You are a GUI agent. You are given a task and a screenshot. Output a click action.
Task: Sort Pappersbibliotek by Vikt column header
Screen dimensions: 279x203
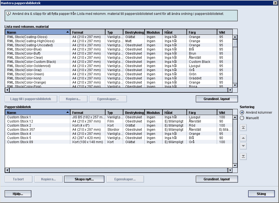pos(225,113)
